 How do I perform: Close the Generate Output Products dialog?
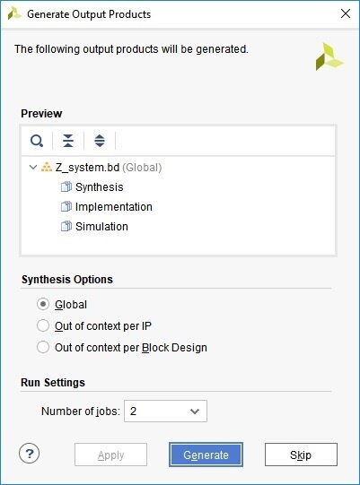(346, 14)
